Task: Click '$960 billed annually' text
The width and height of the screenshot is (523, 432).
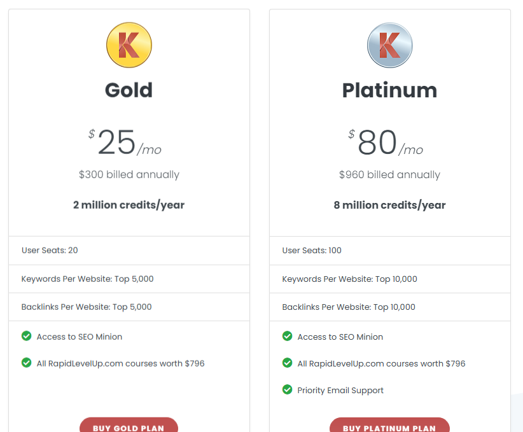Action: point(389,174)
